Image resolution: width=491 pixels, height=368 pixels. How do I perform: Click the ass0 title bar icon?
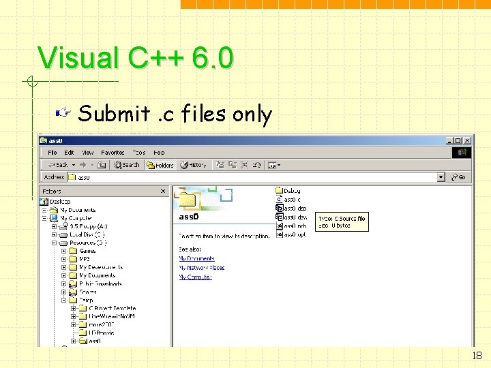44,141
